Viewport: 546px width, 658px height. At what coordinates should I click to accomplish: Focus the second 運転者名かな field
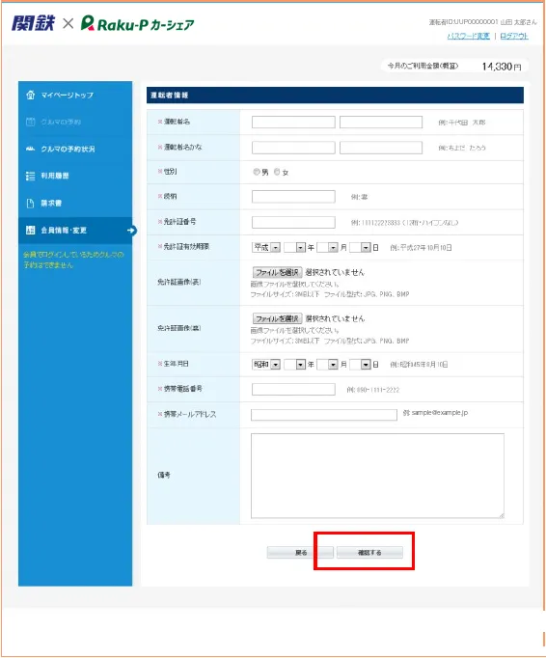click(x=381, y=148)
